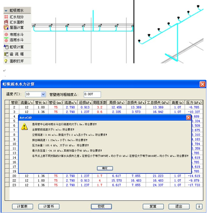
Task: Select row header of pipe segment 2
Action: [x=7, y=107]
